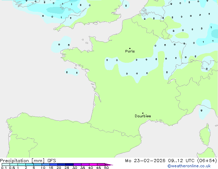Open the weatheronline.co.uk copyright link
The height and width of the screenshot is (169, 218).
tap(189, 166)
